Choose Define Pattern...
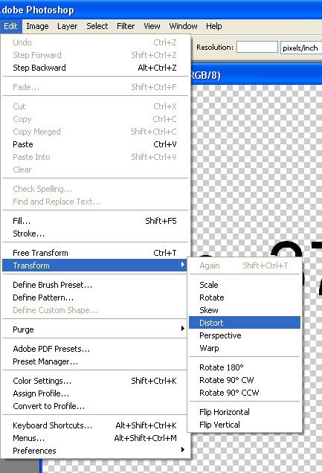Viewport: 322px width, 473px height. (x=96, y=297)
